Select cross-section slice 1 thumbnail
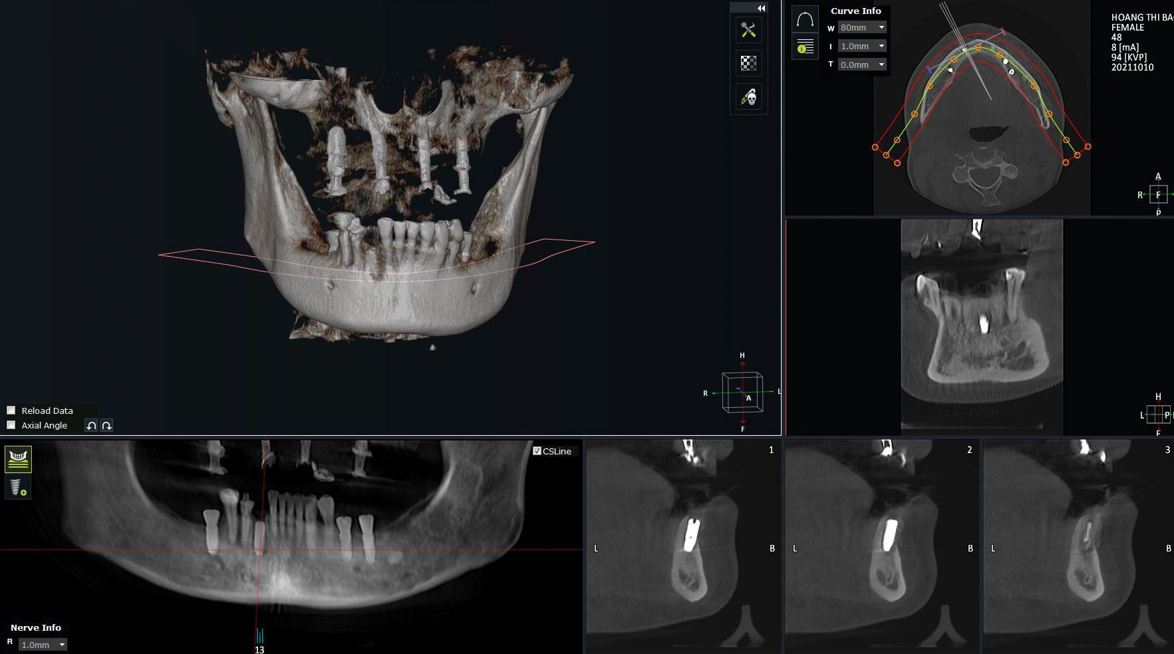 682,546
